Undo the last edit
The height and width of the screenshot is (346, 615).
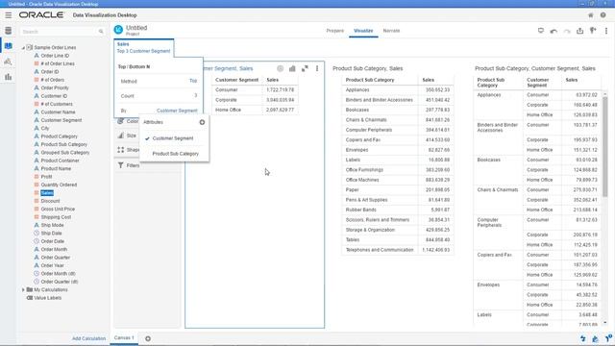click(x=553, y=31)
